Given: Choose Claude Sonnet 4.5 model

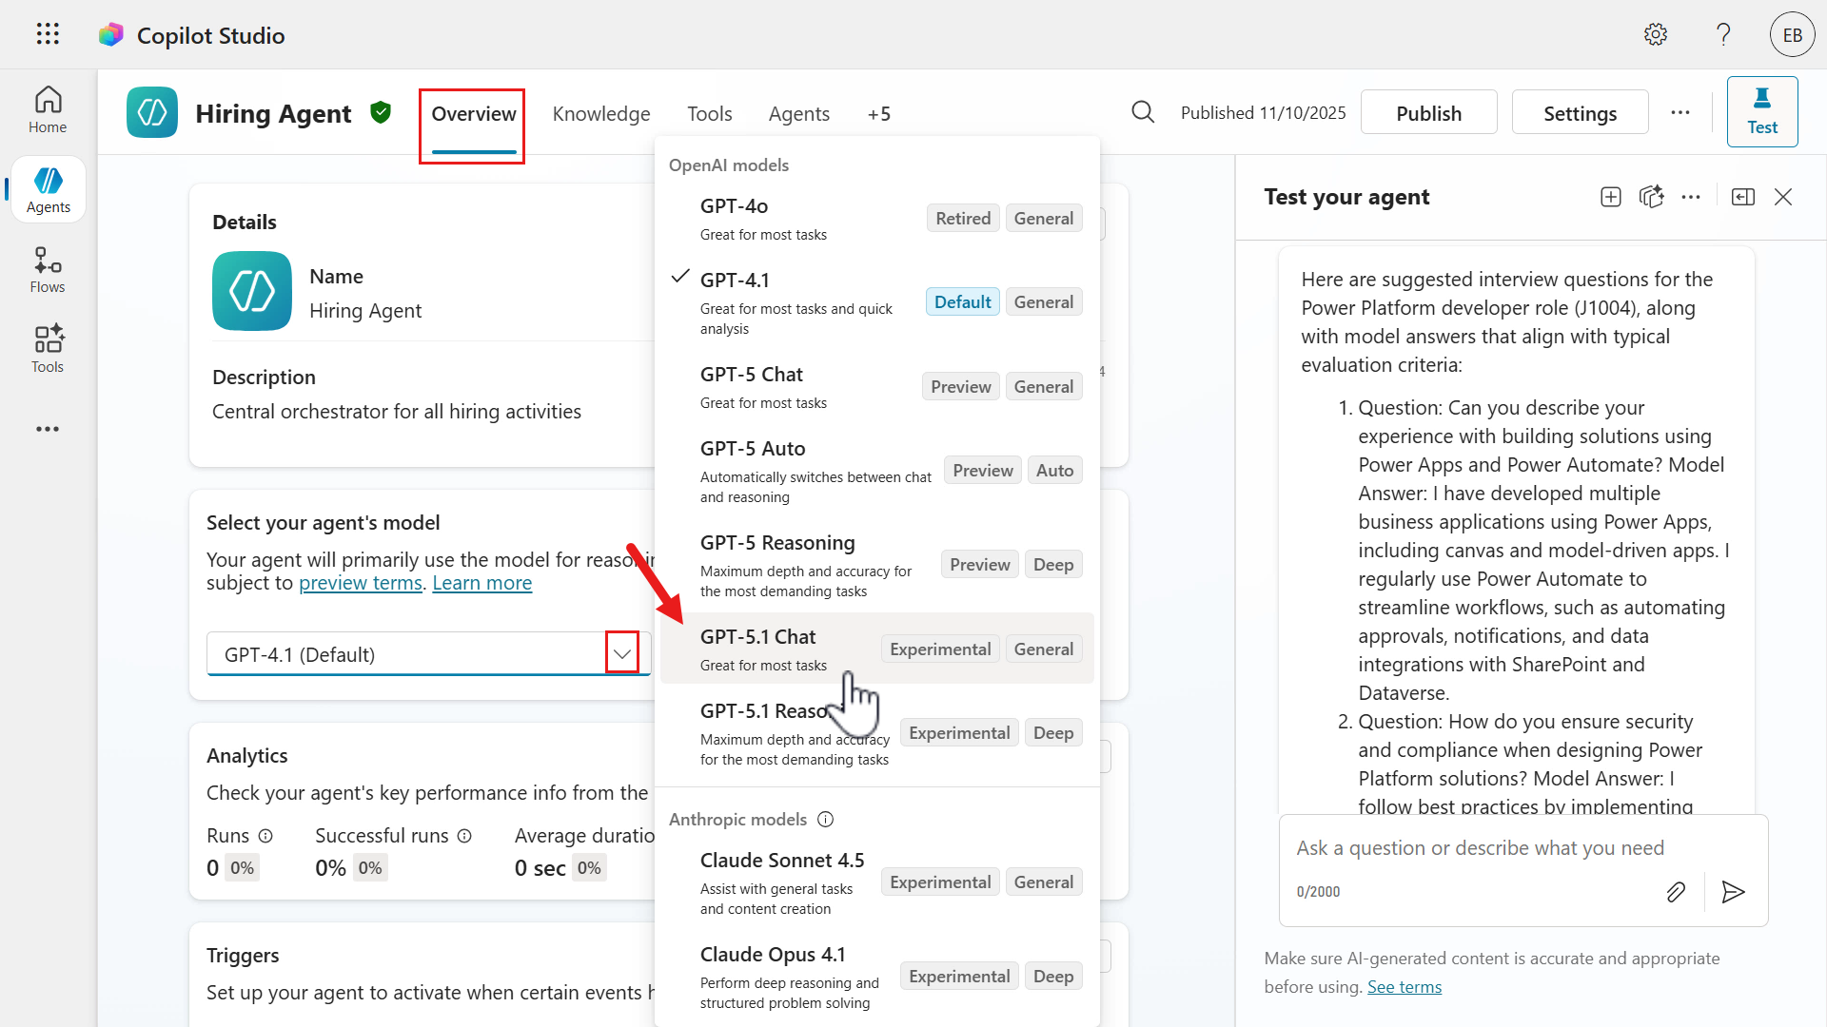Looking at the screenshot, I should [x=782, y=861].
